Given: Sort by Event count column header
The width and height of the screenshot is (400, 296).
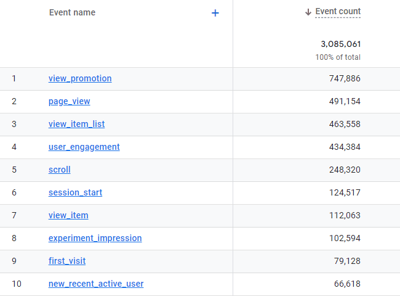Looking at the screenshot, I should tap(338, 12).
